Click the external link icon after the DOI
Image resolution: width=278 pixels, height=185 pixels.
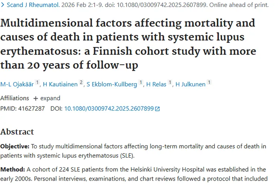(158, 109)
